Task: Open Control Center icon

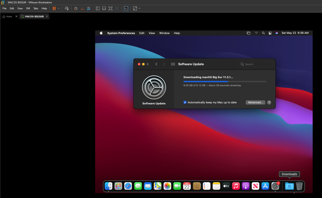Action: tap(270, 33)
